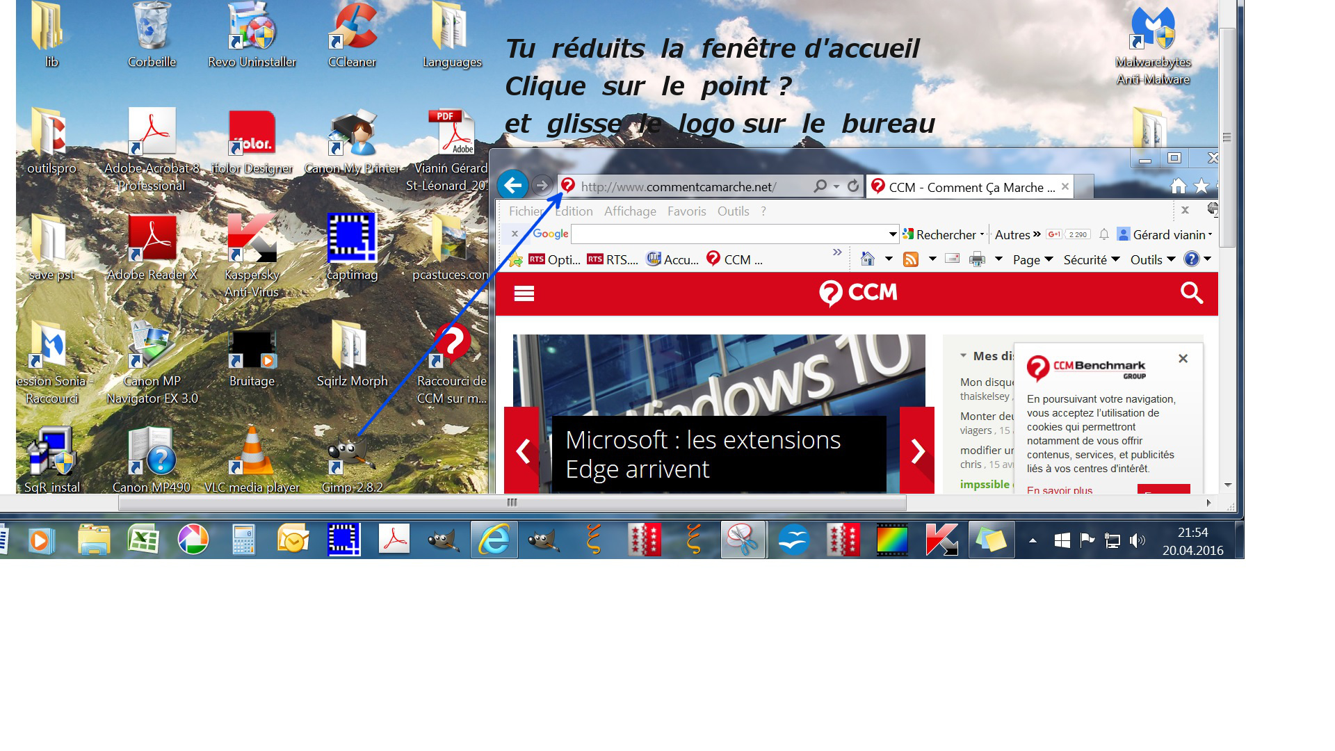Click the Google toolbar notification bell
Screen dimensions: 1335x751
[x=1104, y=234]
